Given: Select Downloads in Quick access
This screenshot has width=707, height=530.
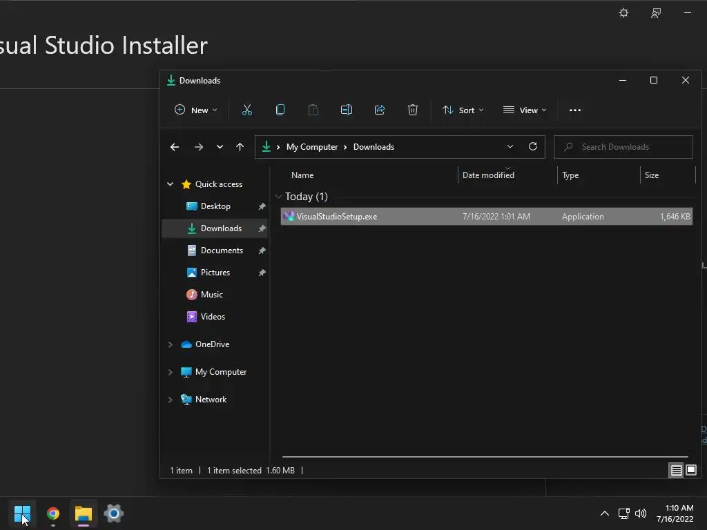Looking at the screenshot, I should click(221, 228).
